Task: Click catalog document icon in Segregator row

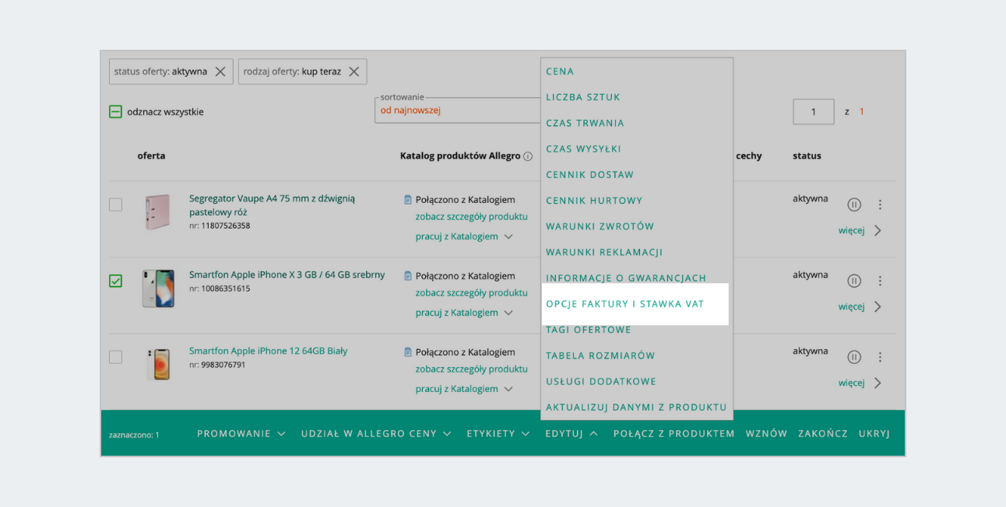Action: click(x=407, y=200)
